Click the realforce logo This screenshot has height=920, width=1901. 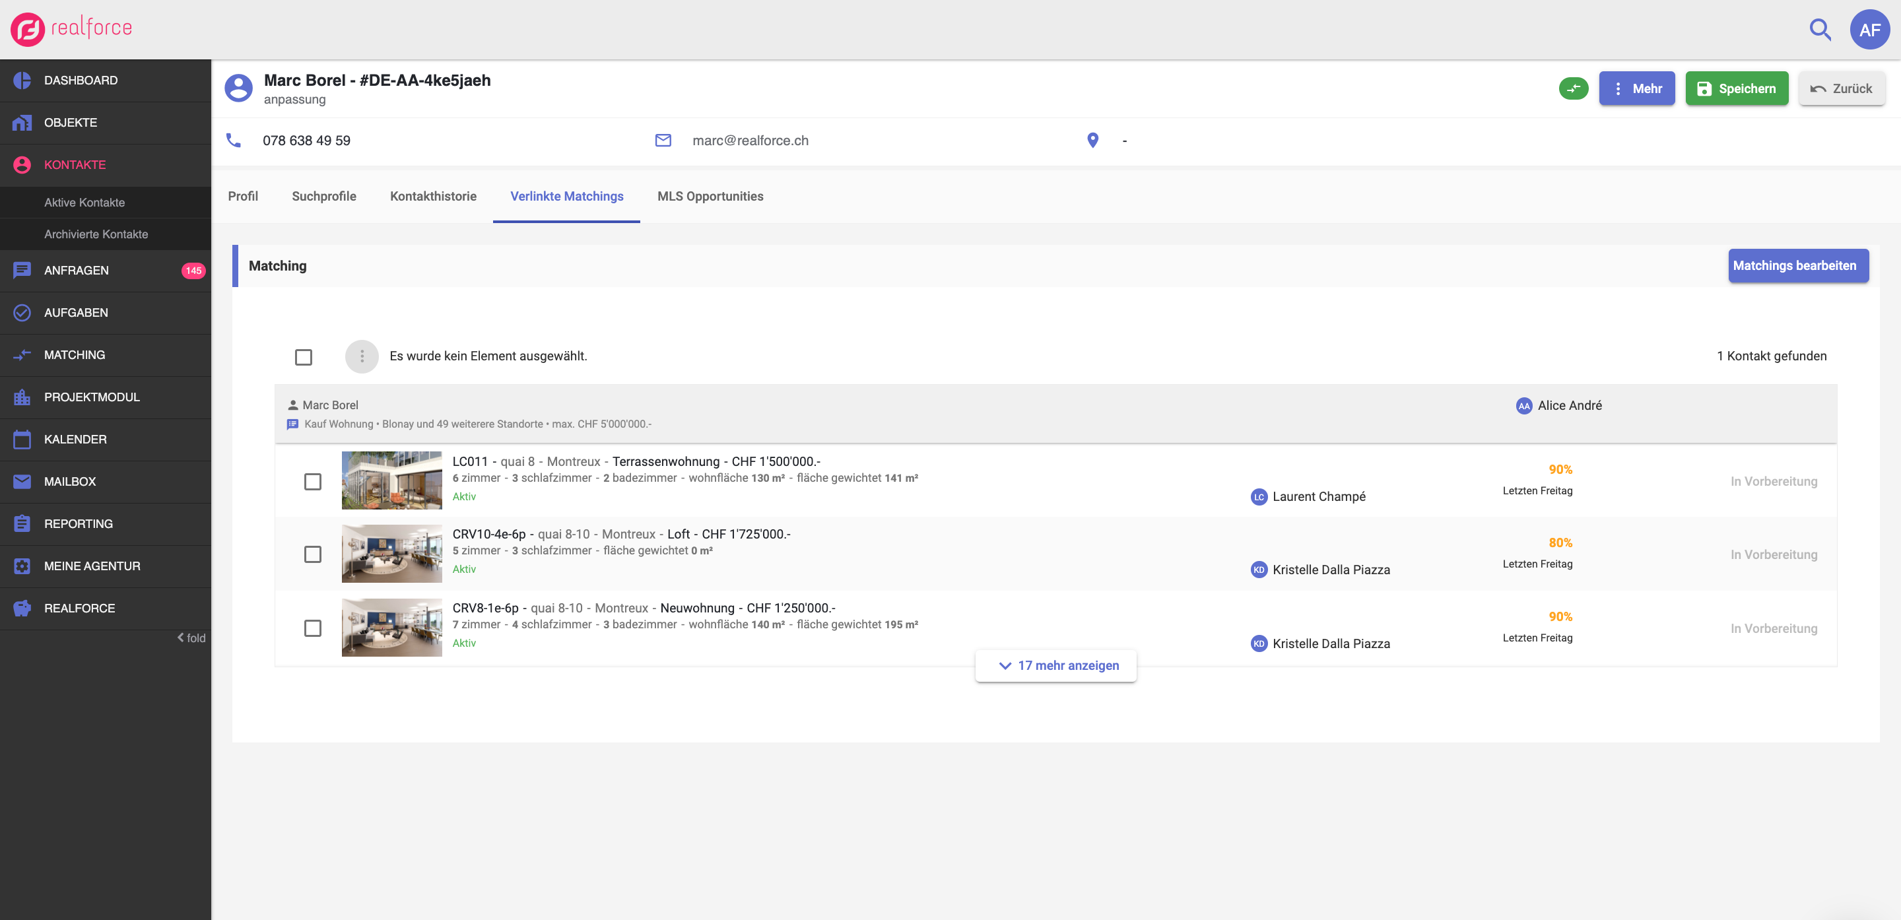[71, 29]
